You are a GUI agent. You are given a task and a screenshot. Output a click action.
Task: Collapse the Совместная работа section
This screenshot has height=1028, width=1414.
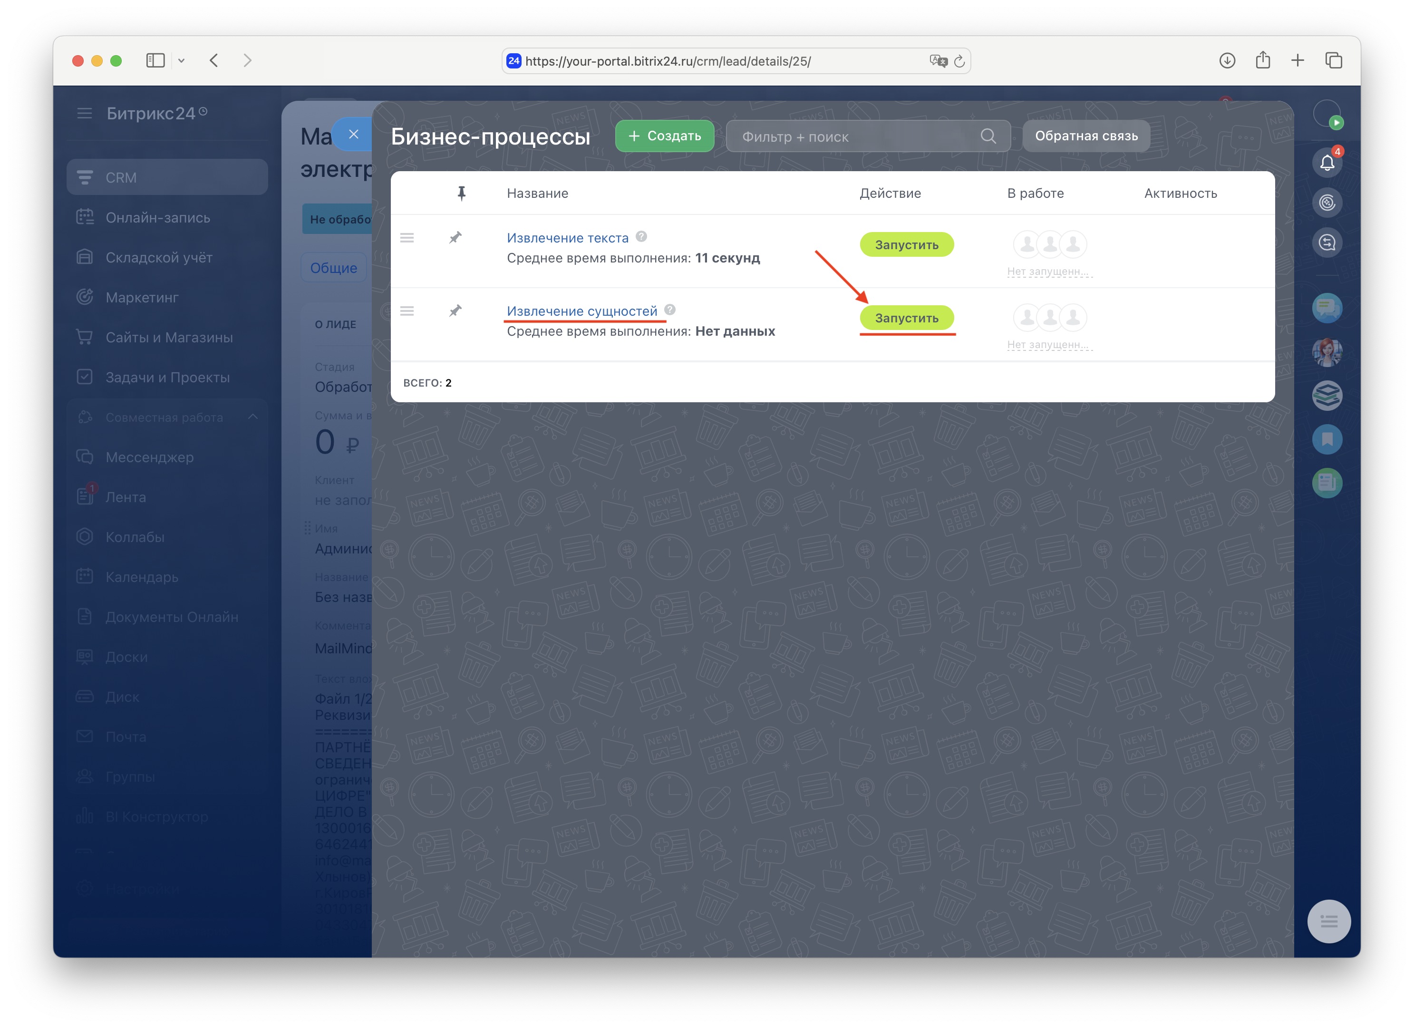tap(252, 417)
